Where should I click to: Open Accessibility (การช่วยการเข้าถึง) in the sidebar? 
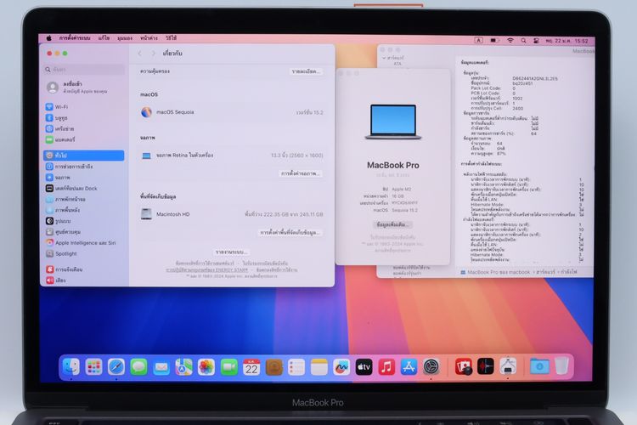pos(84,167)
